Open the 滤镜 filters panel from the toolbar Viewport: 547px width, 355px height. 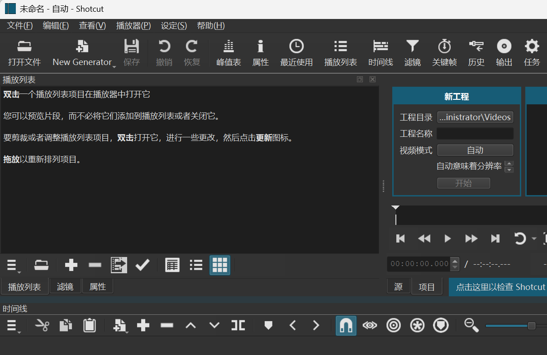point(412,52)
